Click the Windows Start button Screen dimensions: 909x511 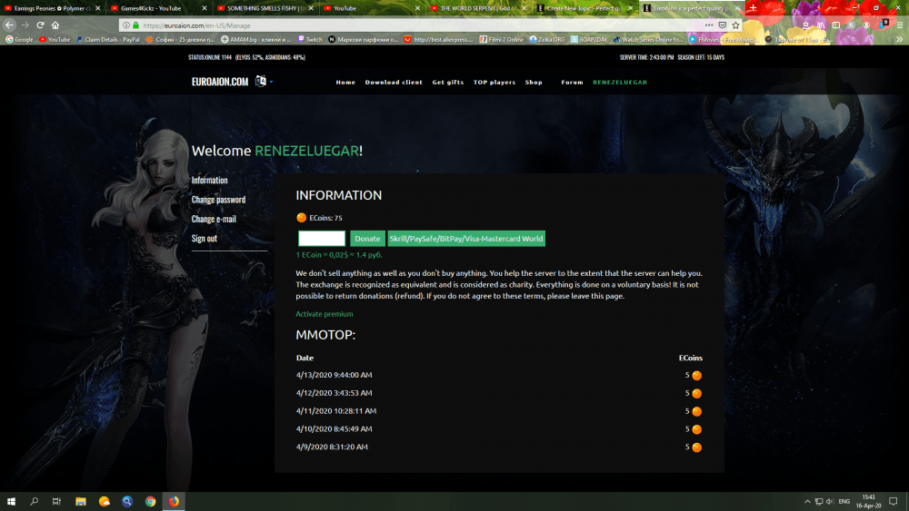coord(12,501)
